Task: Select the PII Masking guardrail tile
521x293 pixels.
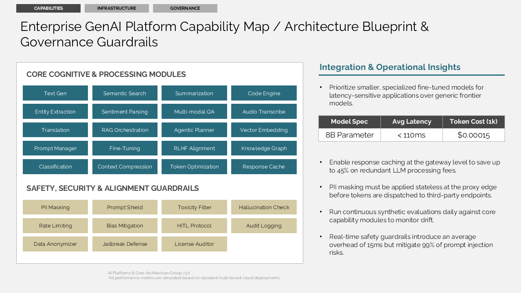Action: [55, 207]
